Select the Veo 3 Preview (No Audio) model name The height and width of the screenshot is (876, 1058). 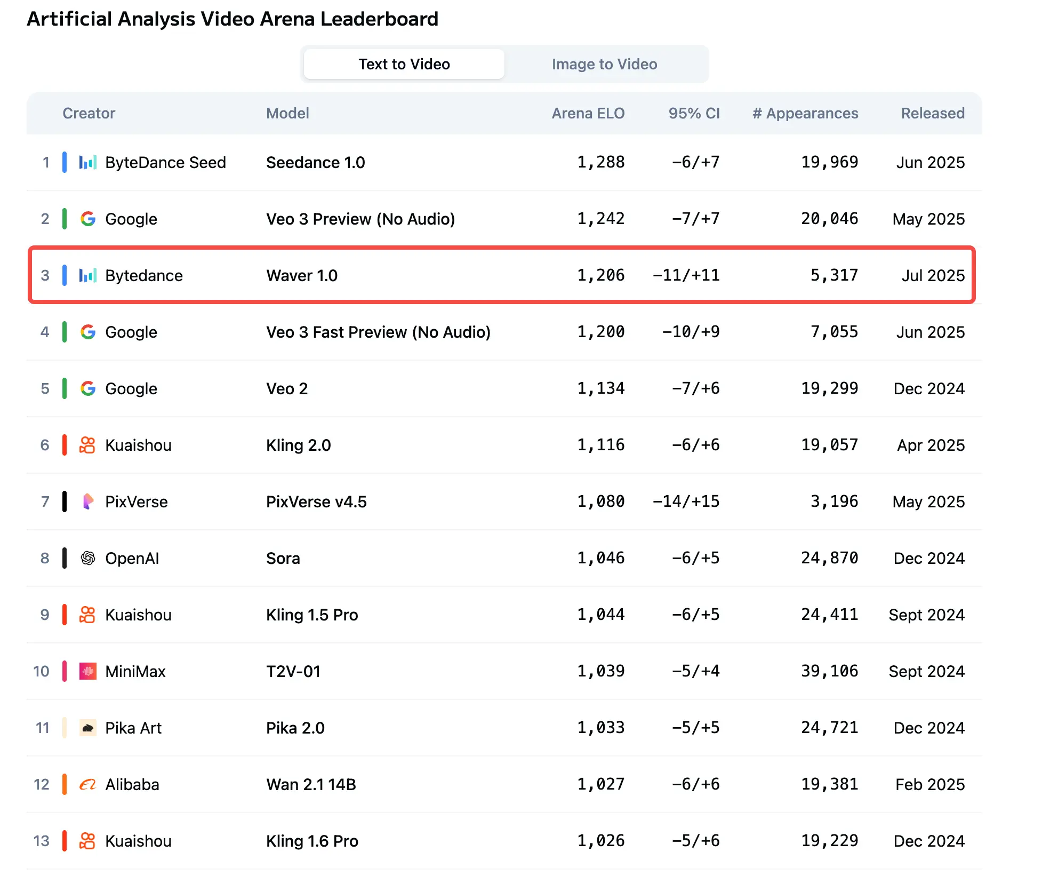(360, 219)
